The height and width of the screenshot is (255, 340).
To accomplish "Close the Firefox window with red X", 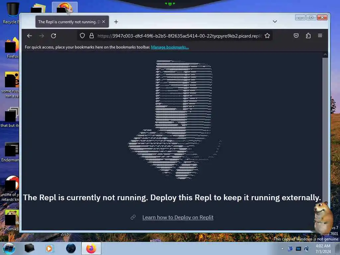I will click(x=322, y=18).
